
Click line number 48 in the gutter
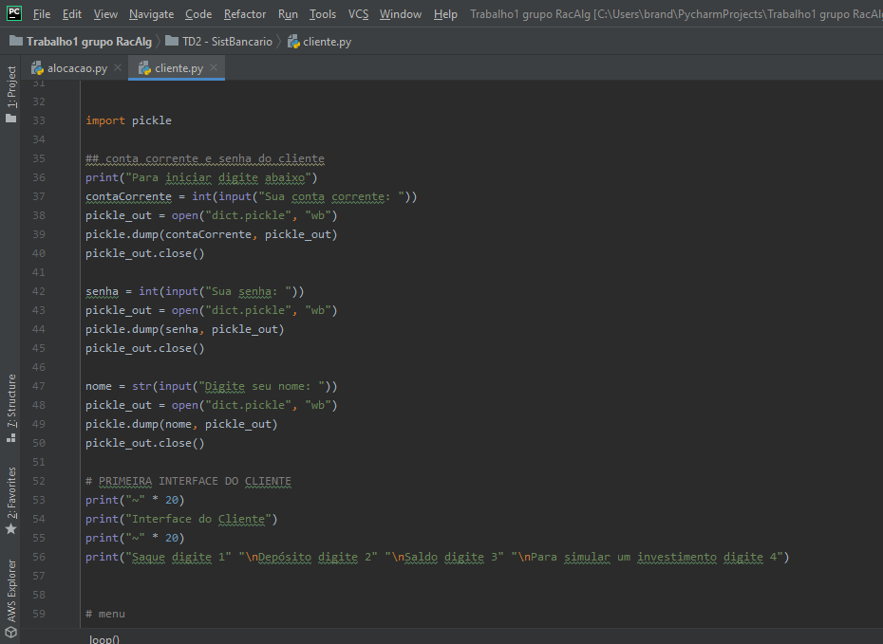coord(38,405)
